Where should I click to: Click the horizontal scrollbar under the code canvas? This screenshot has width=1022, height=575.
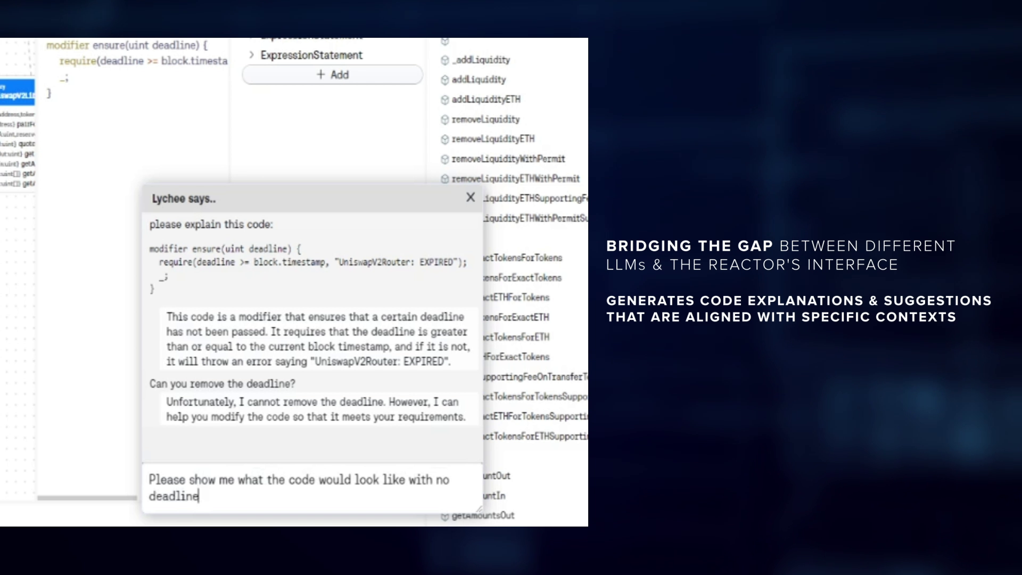(x=87, y=498)
